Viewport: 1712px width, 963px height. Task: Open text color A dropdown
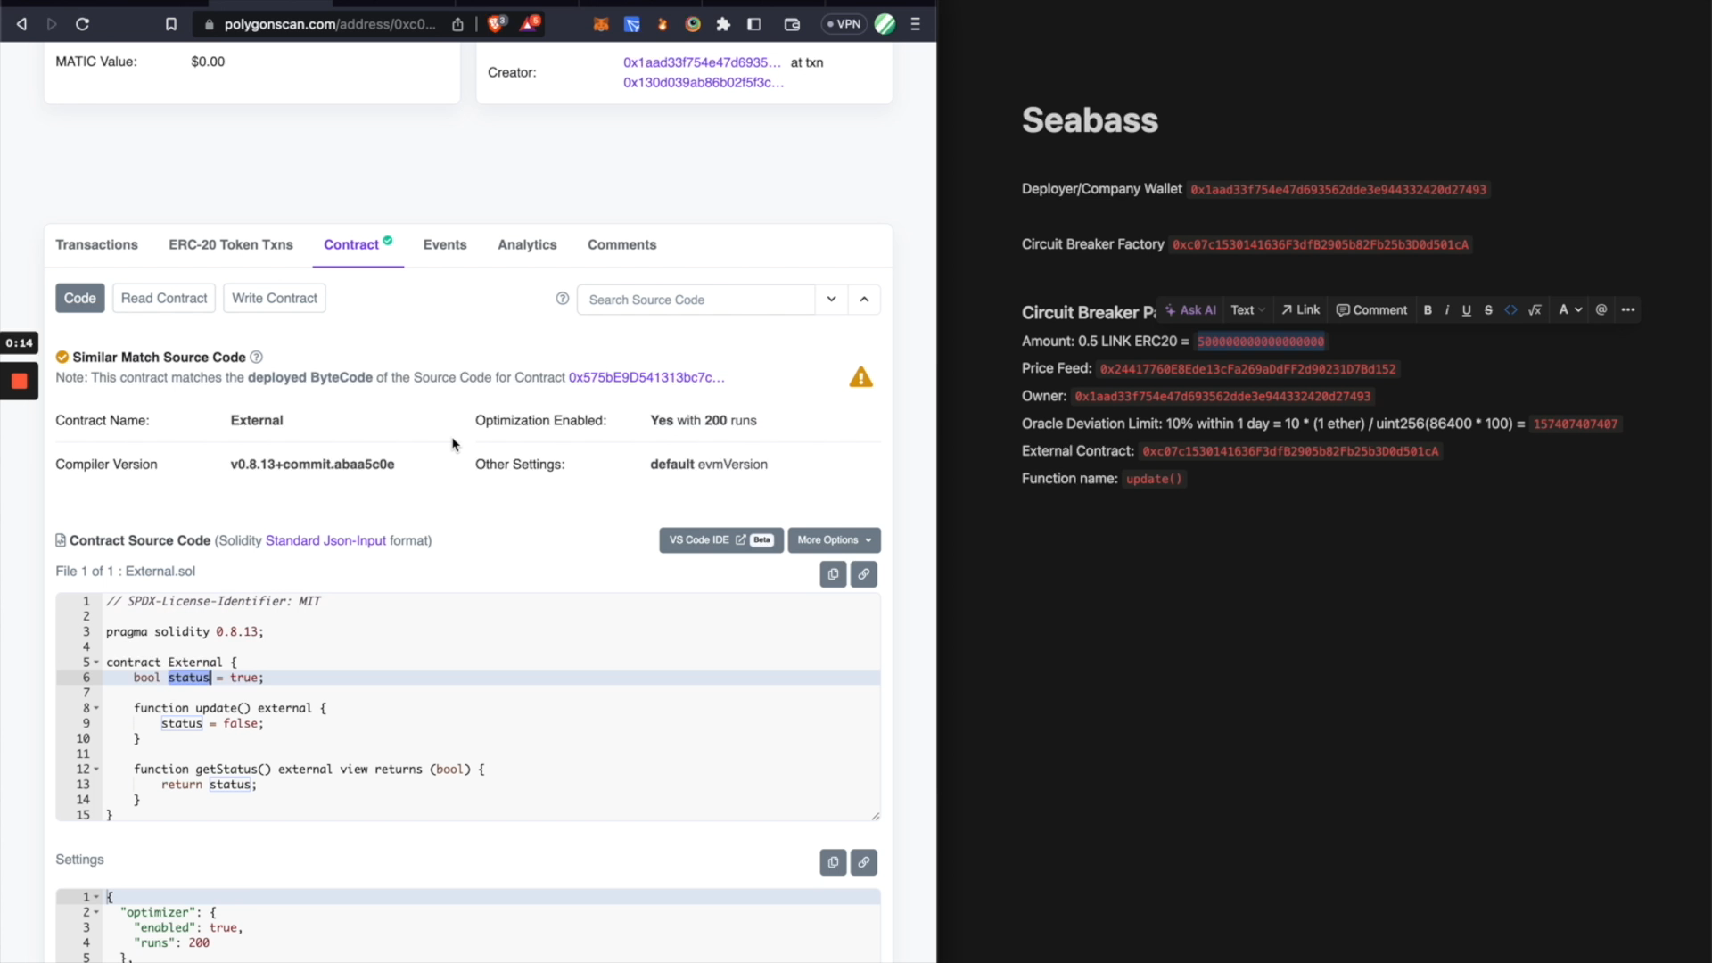[1570, 309]
